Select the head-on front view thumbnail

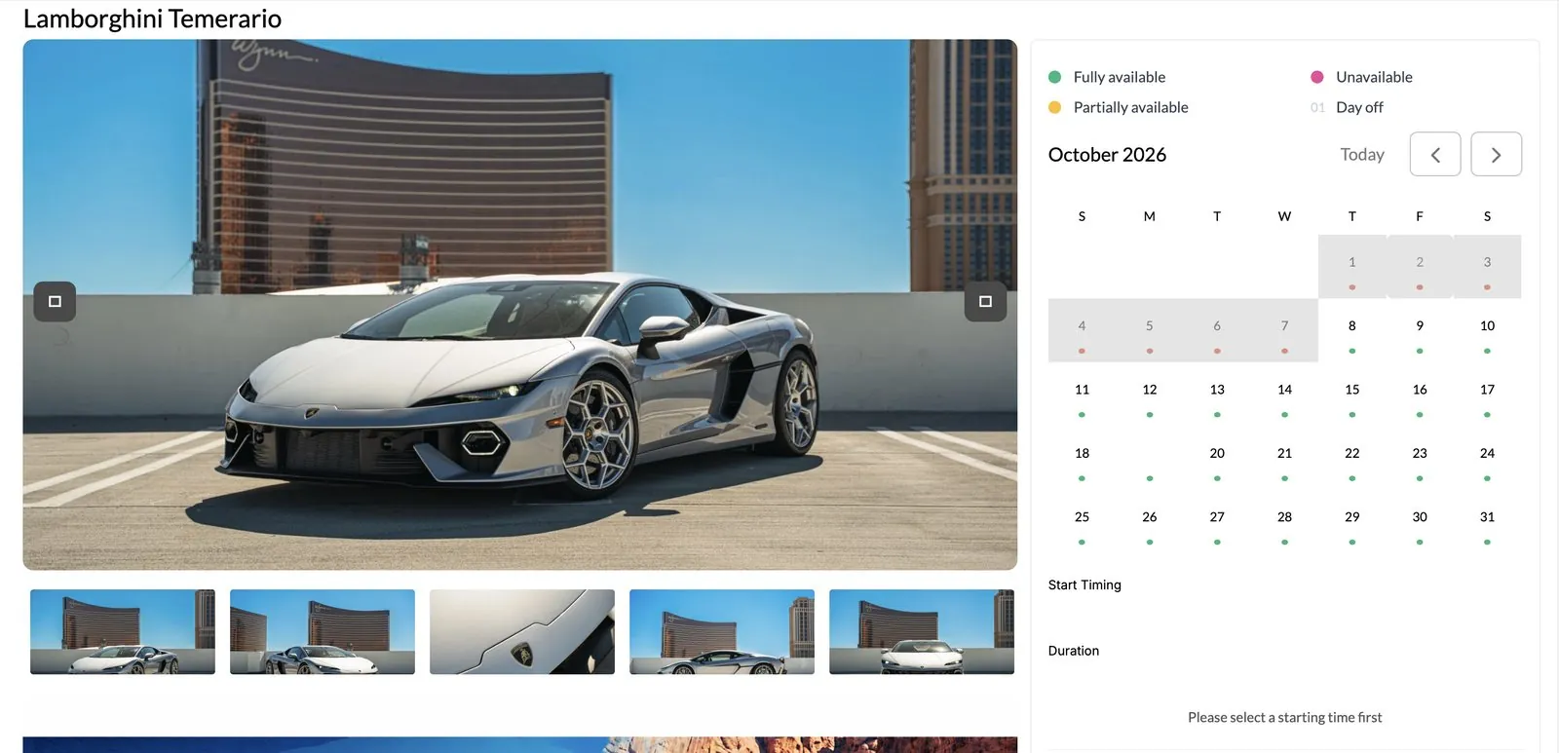922,631
